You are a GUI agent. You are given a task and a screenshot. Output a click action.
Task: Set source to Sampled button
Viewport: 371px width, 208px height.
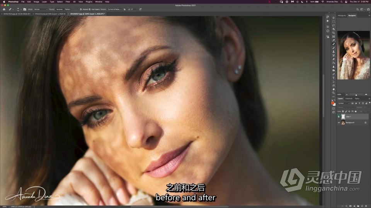(60, 9)
